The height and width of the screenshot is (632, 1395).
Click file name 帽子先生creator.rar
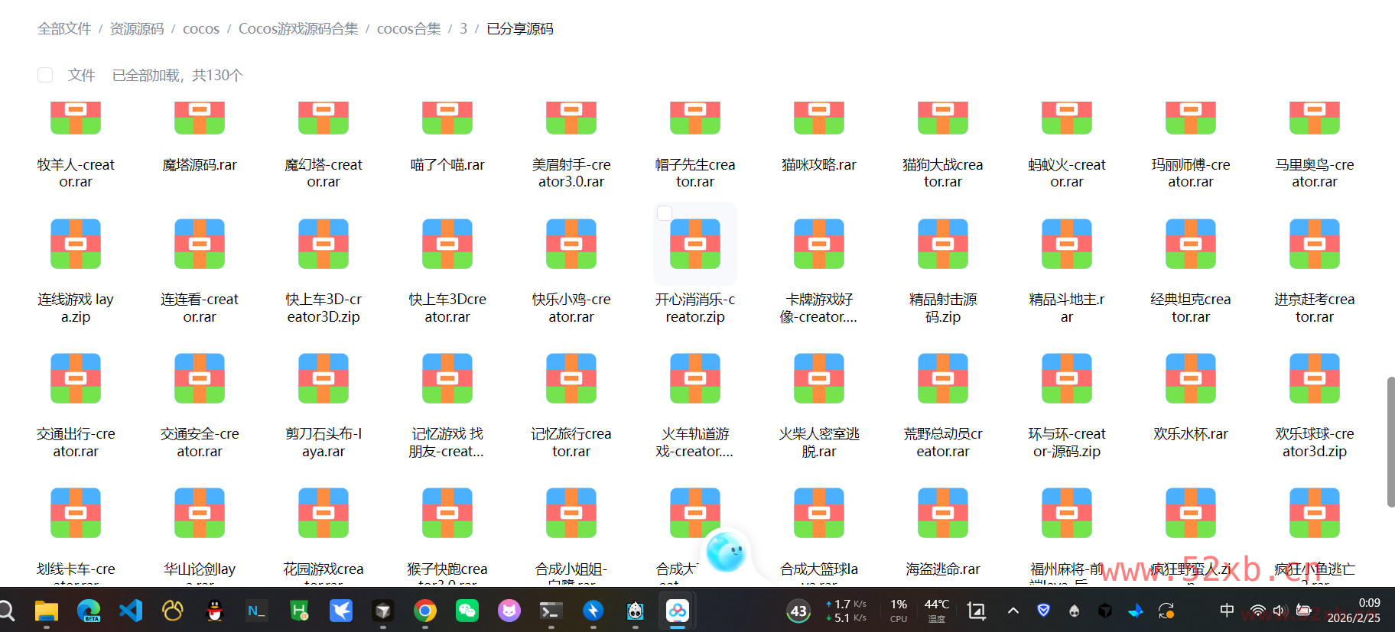click(x=695, y=173)
